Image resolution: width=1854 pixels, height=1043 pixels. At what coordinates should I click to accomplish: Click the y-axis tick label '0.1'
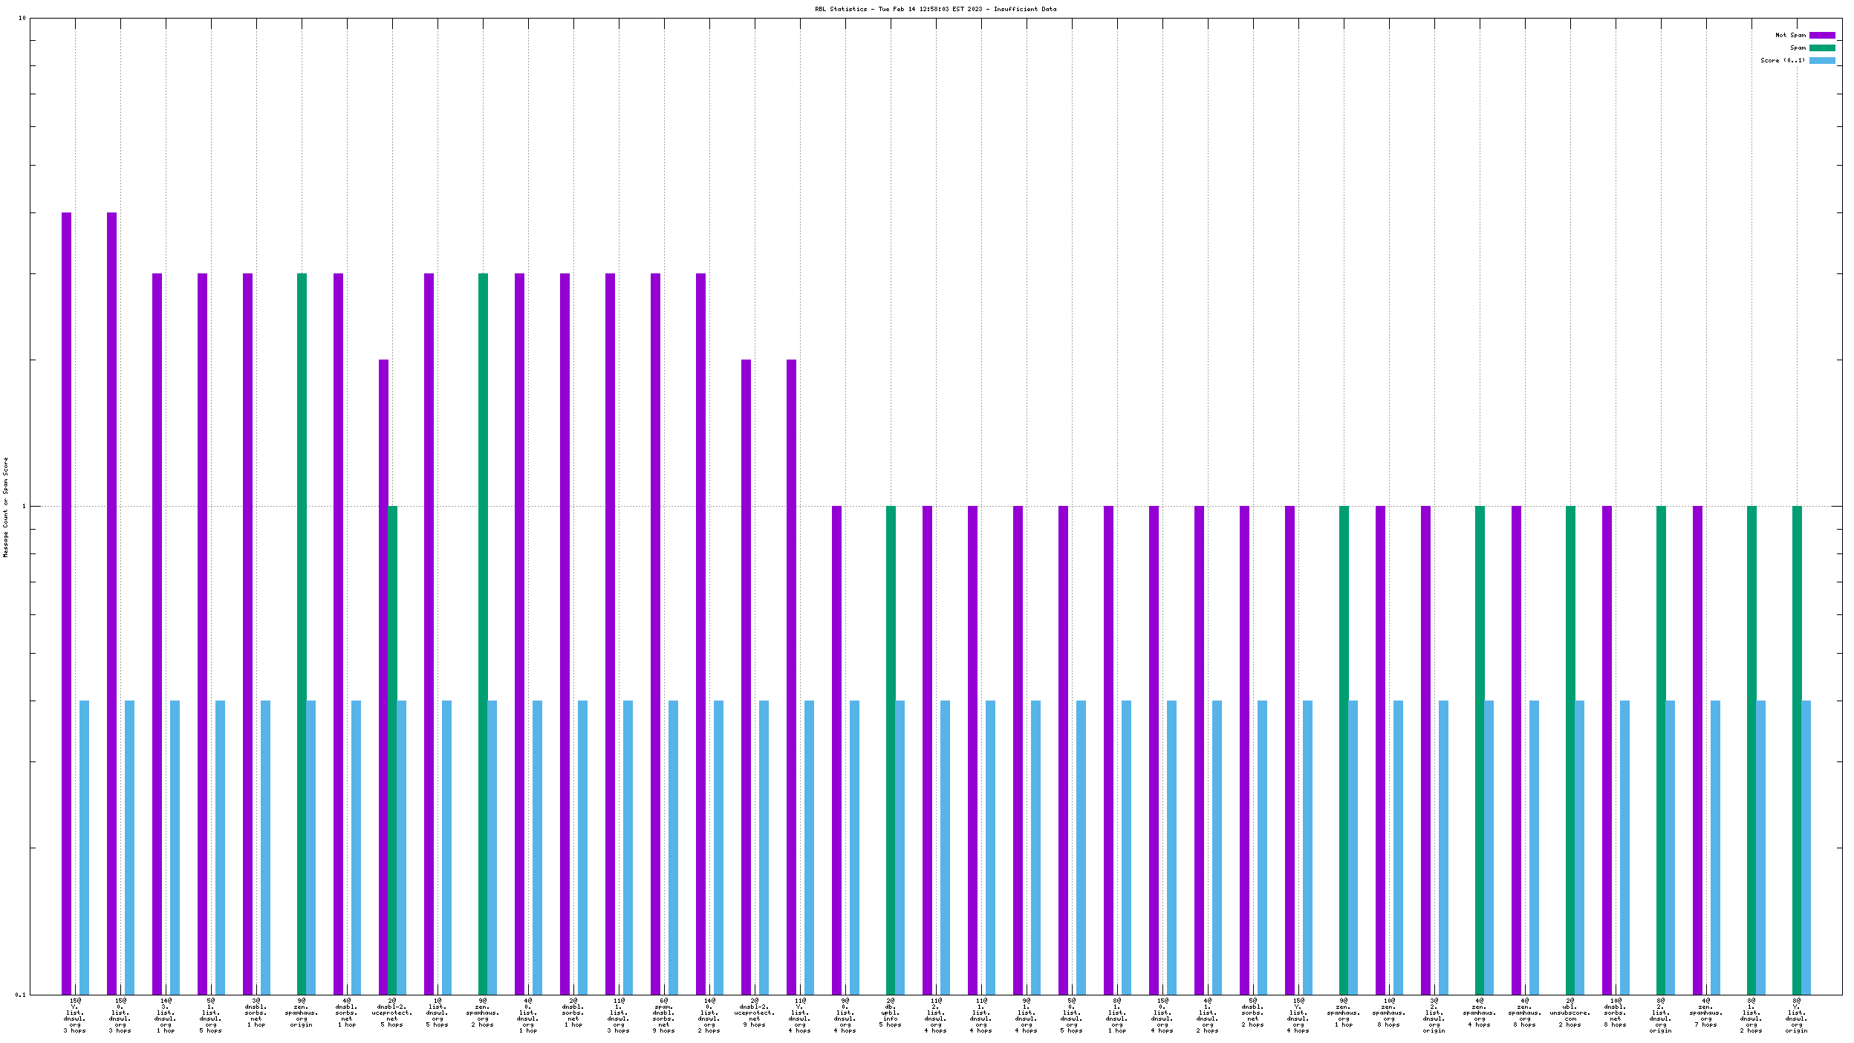(x=20, y=995)
